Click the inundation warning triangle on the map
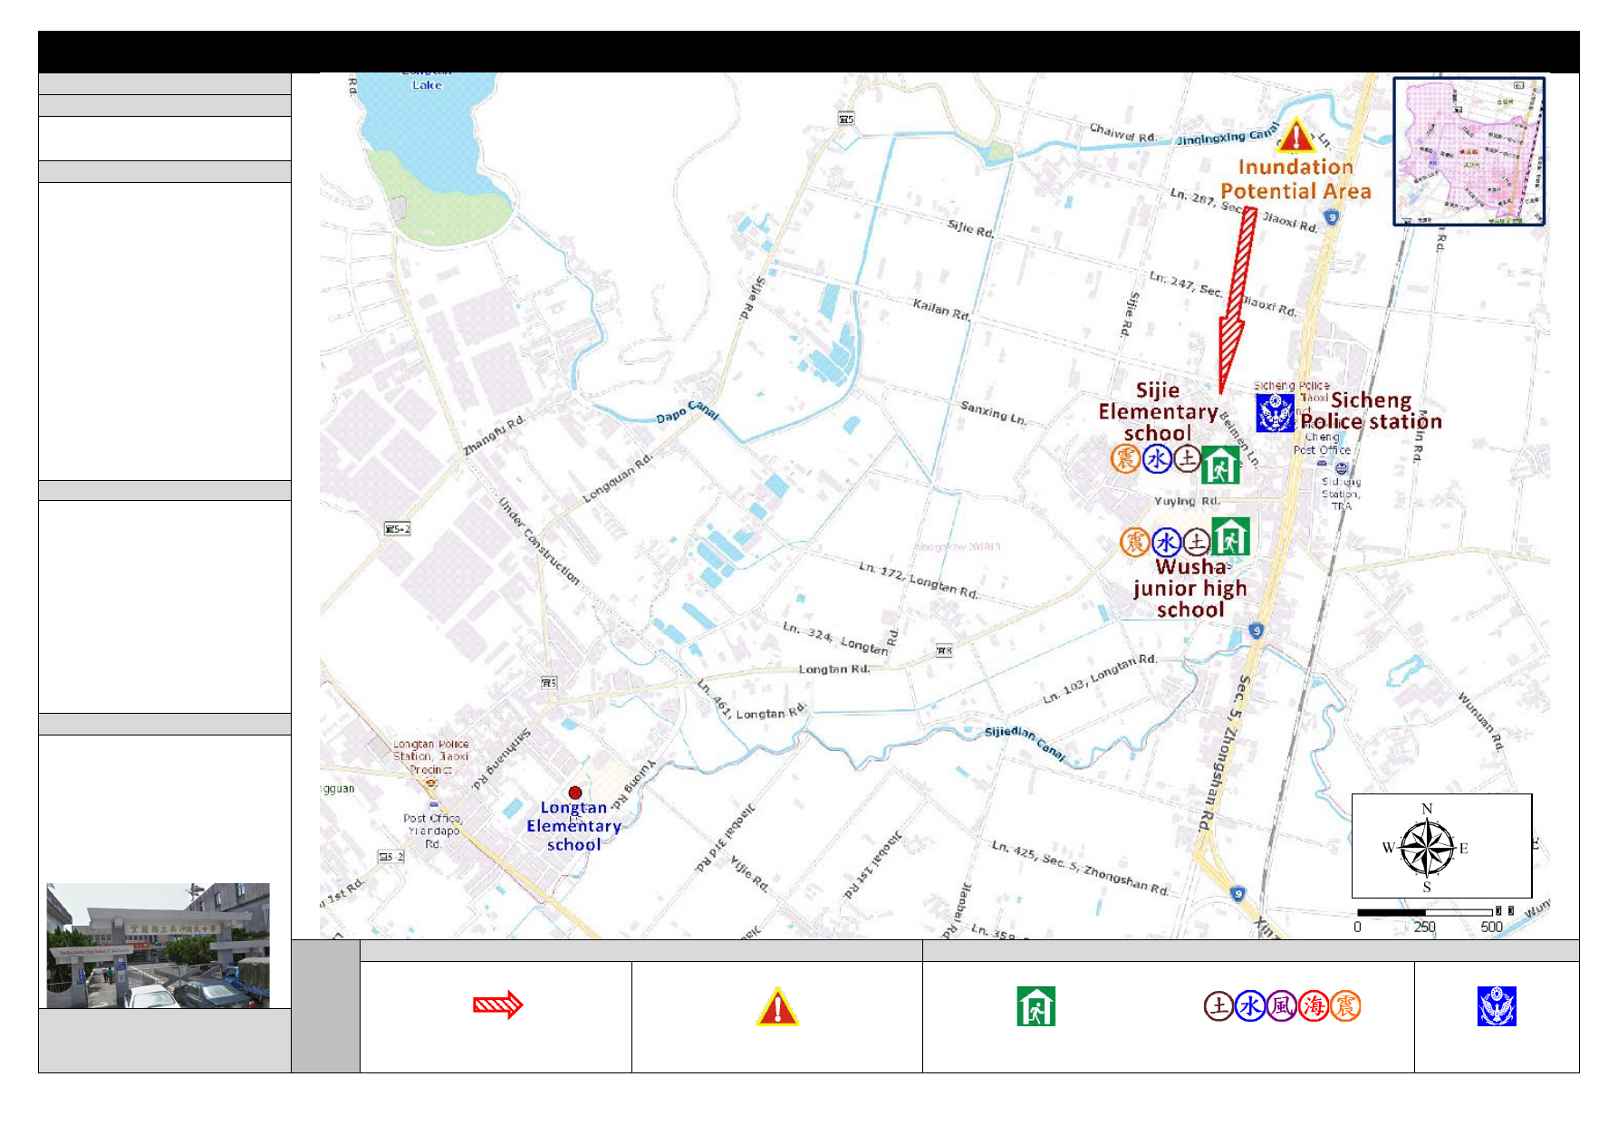1618x1144 pixels. coord(1296,136)
